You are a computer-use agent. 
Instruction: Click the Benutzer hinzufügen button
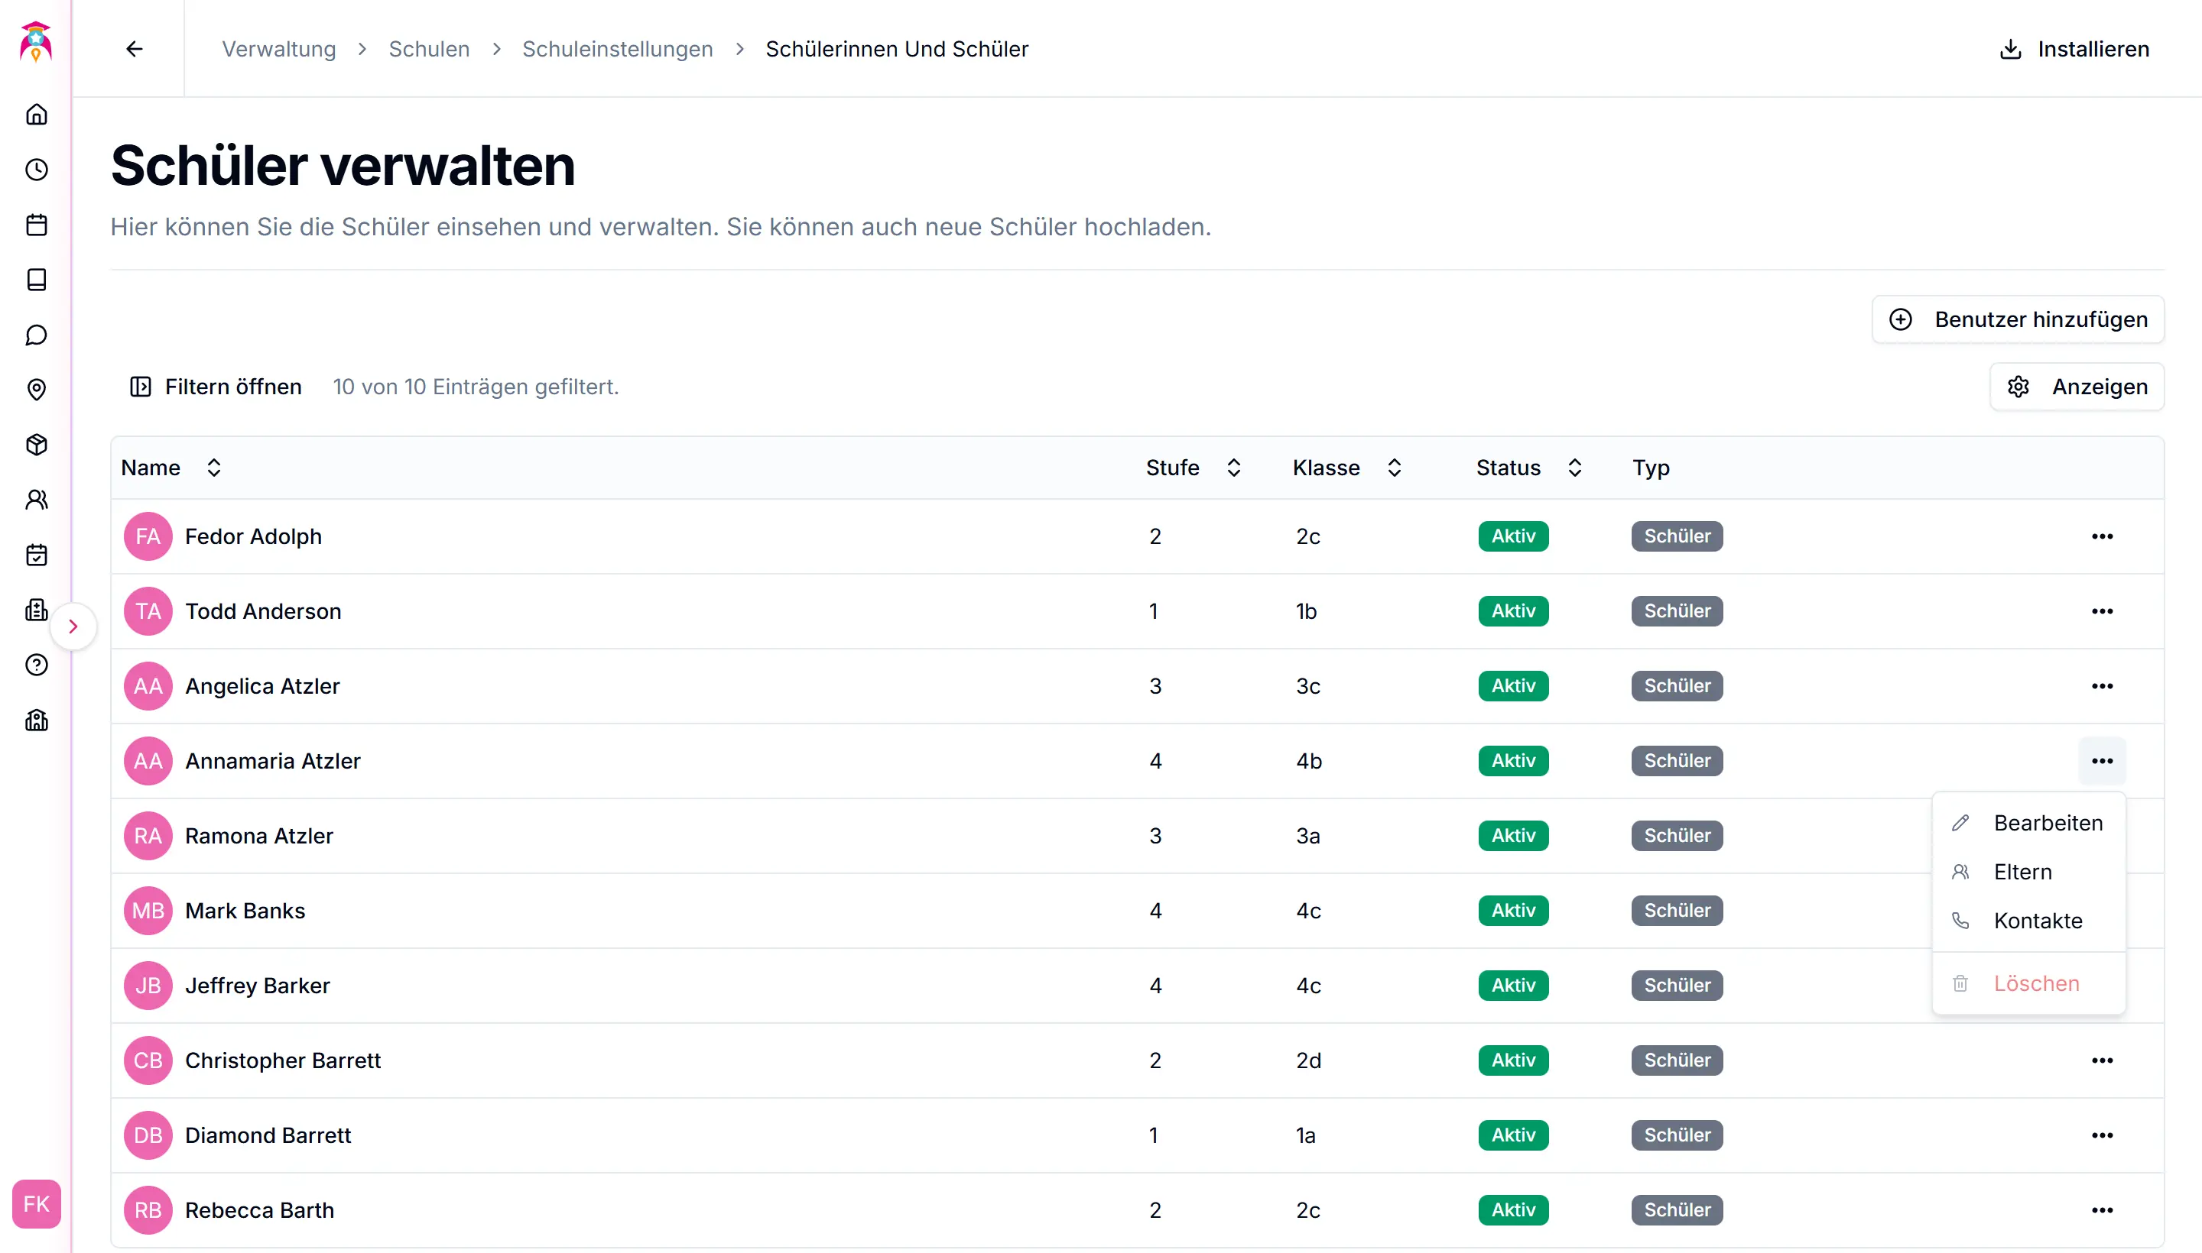click(2018, 319)
